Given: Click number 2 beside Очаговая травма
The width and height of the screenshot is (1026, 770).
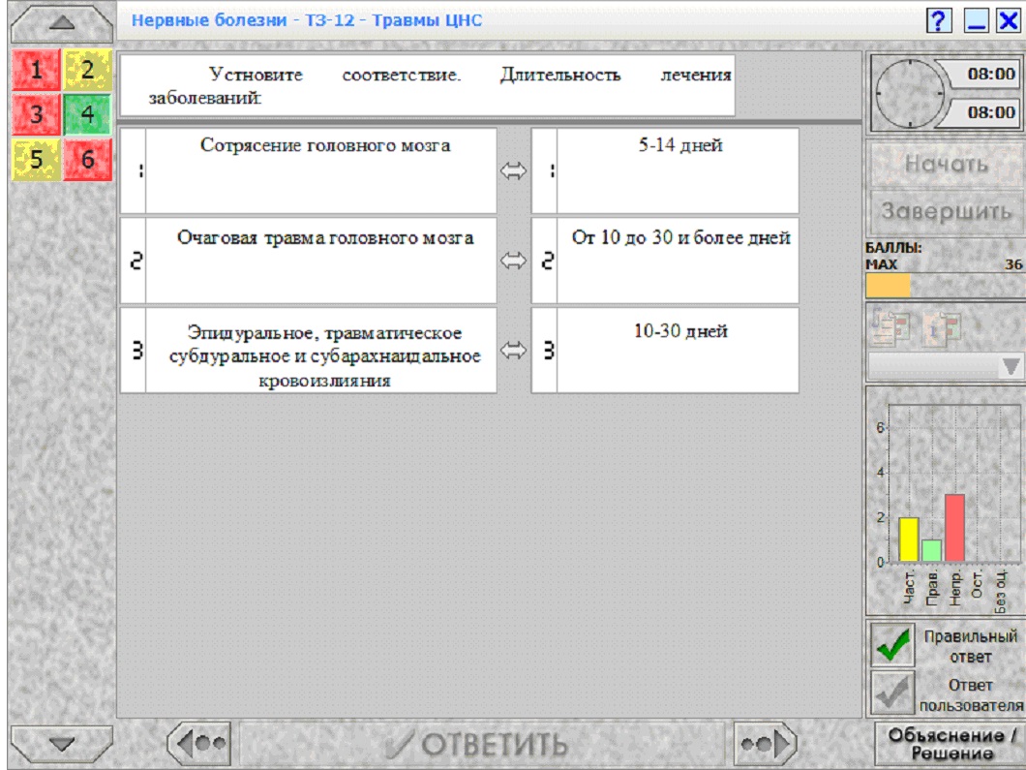Looking at the screenshot, I should coord(135,261).
